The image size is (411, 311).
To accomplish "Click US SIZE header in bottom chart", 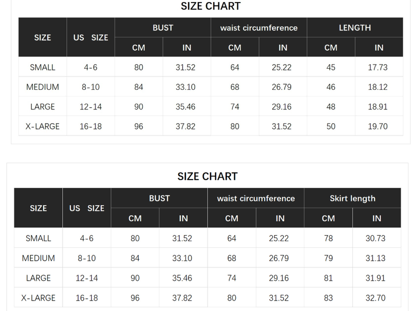I will coord(87,208).
